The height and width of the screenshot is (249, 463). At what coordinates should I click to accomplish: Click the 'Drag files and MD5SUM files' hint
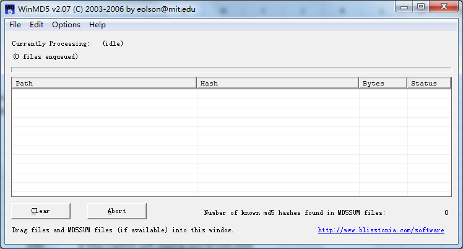tap(123, 230)
